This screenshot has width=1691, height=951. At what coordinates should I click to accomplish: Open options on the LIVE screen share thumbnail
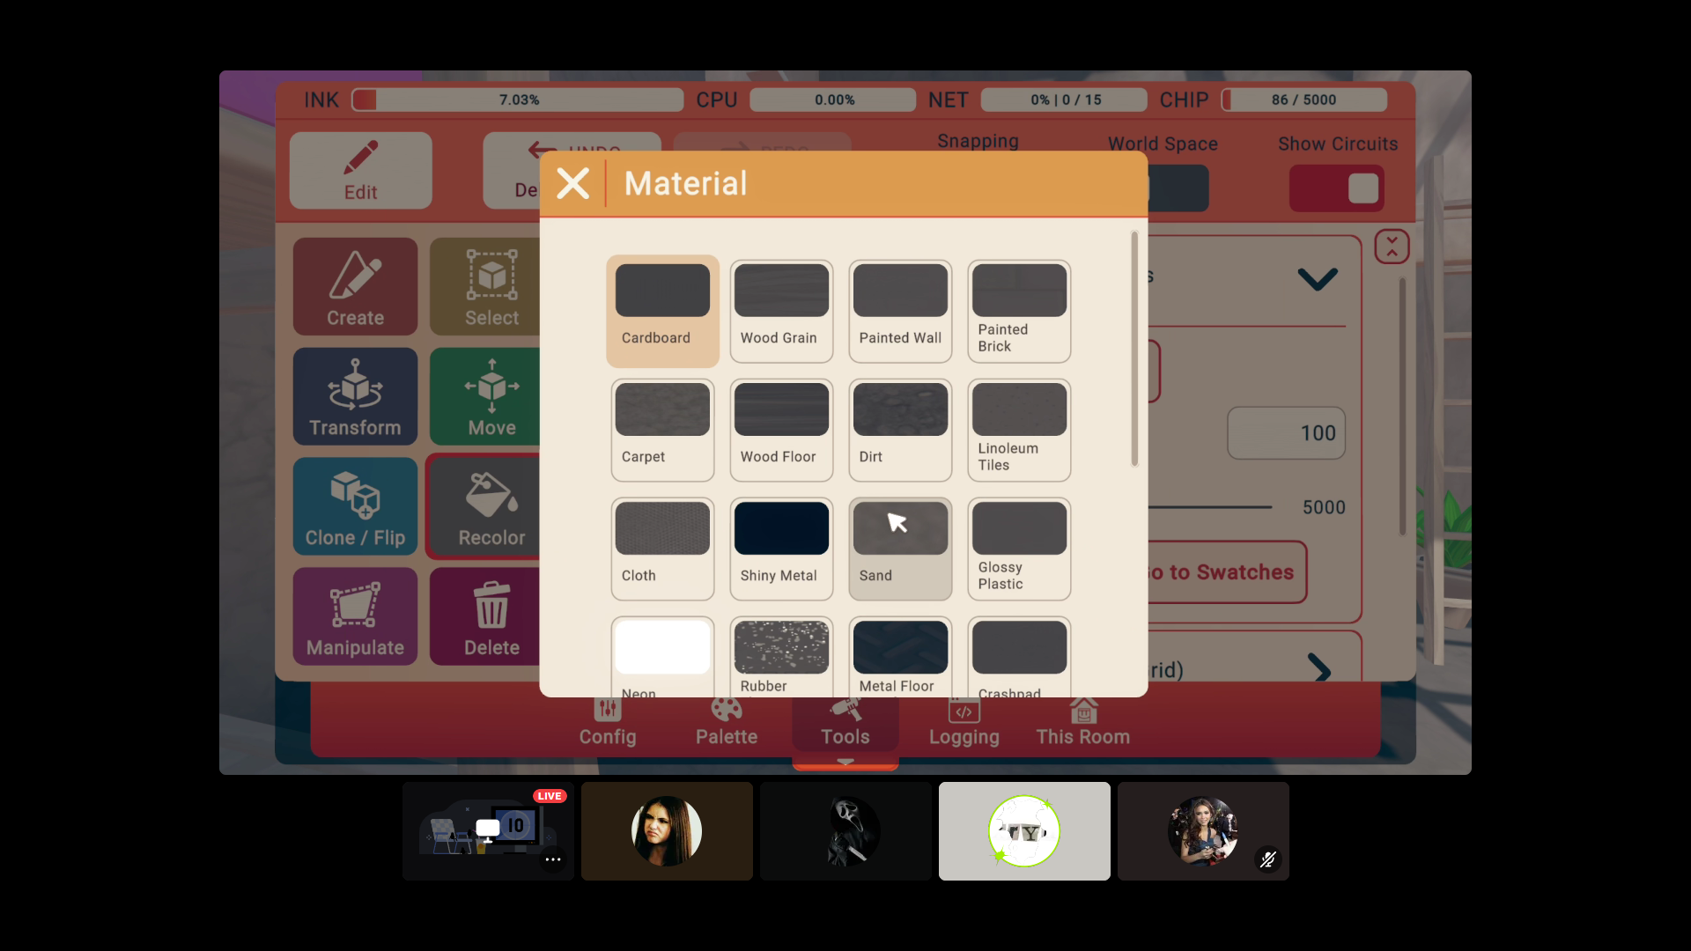(553, 859)
